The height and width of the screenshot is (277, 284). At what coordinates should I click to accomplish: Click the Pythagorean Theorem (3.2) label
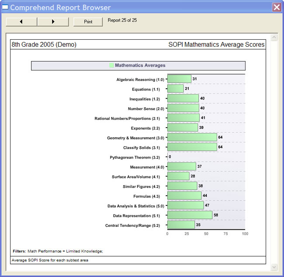135,157
